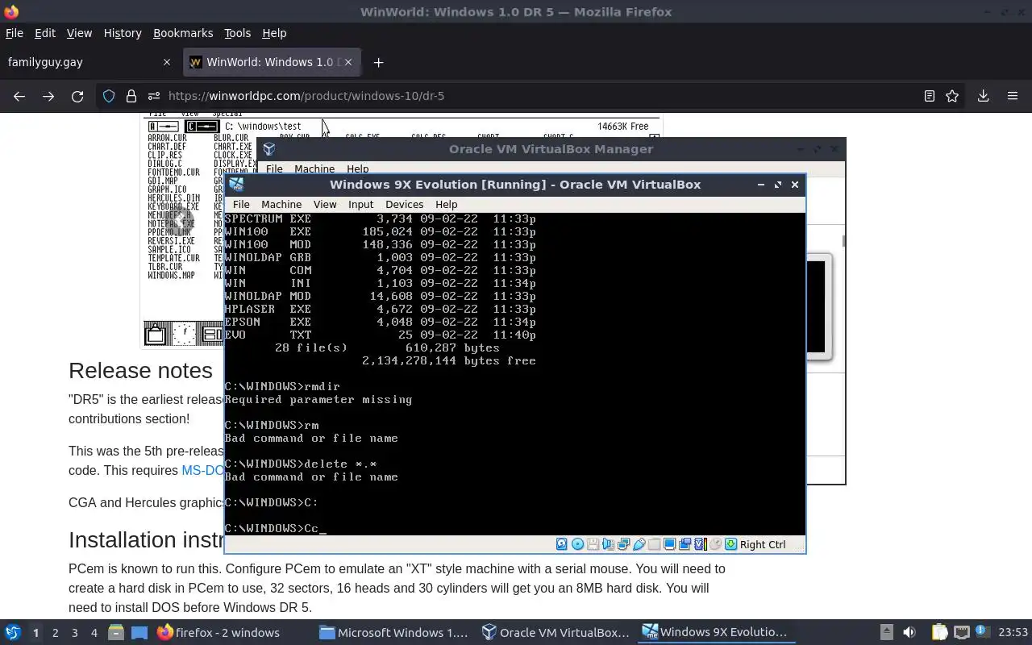The width and height of the screenshot is (1032, 645).
Task: Click the floppy disk icon in VM status bar
Action: click(x=593, y=544)
